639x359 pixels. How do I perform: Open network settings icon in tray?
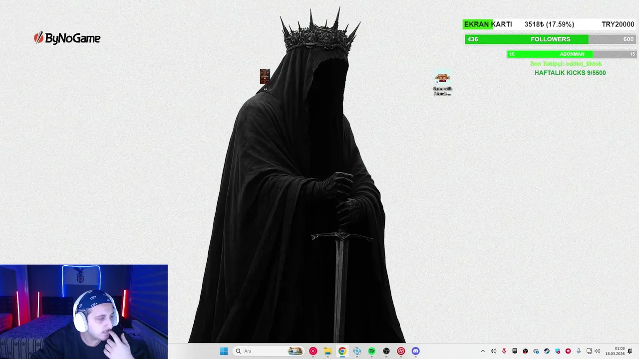coord(589,351)
